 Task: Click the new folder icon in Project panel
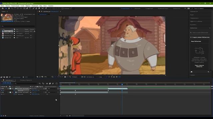(x=4, y=77)
